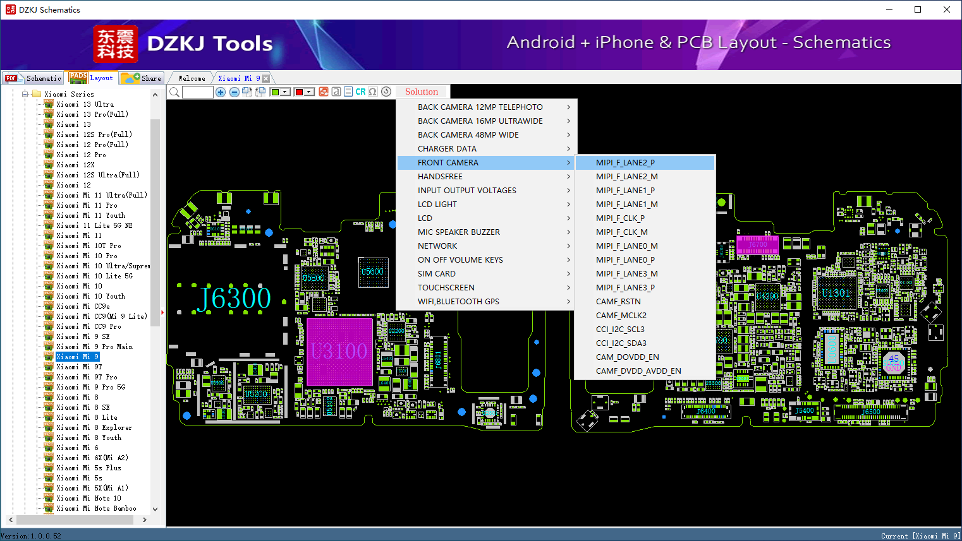This screenshot has height=541, width=962.
Task: Click the Xiaomi Mi 9T file icon
Action: click(x=49, y=367)
